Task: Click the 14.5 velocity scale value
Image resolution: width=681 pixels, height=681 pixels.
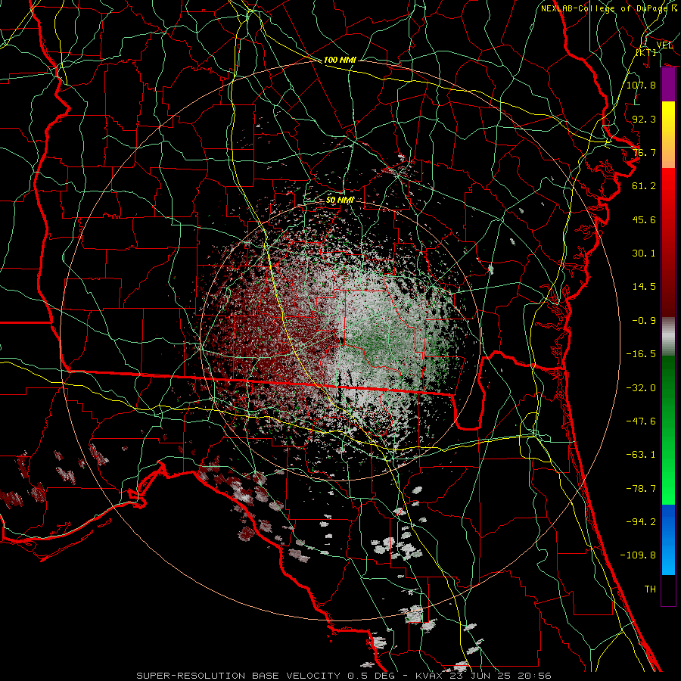Action: 644,287
